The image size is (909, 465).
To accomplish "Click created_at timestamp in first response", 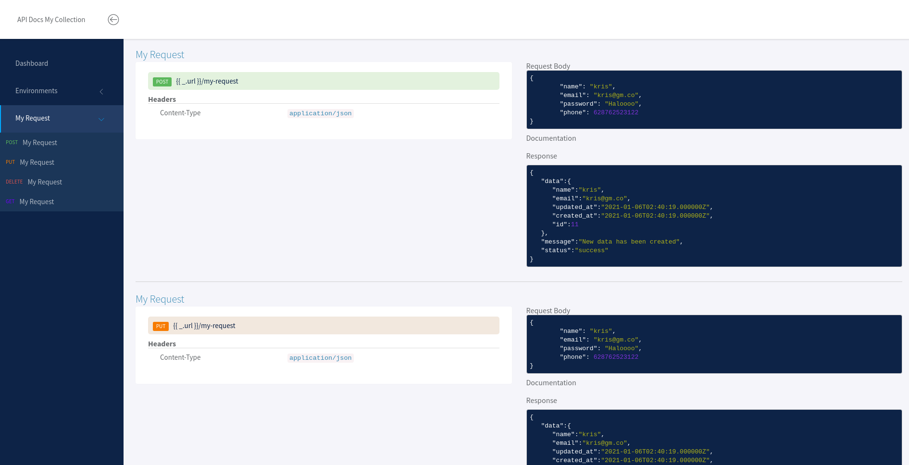I will [655, 216].
